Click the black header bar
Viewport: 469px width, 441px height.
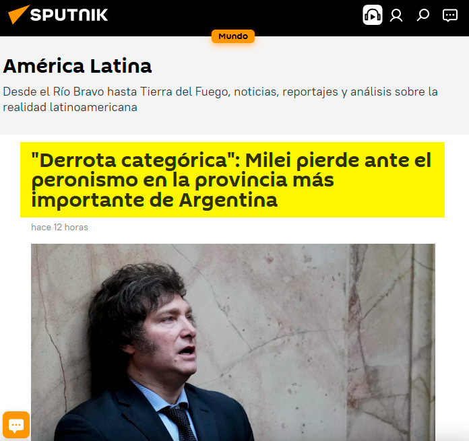point(234,18)
